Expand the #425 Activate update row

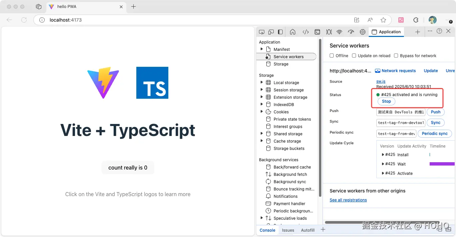[383, 173]
